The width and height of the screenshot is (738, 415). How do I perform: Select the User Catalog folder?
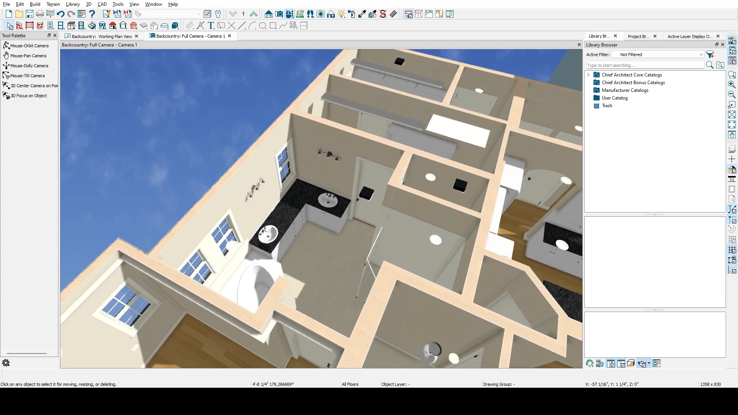[x=614, y=98]
